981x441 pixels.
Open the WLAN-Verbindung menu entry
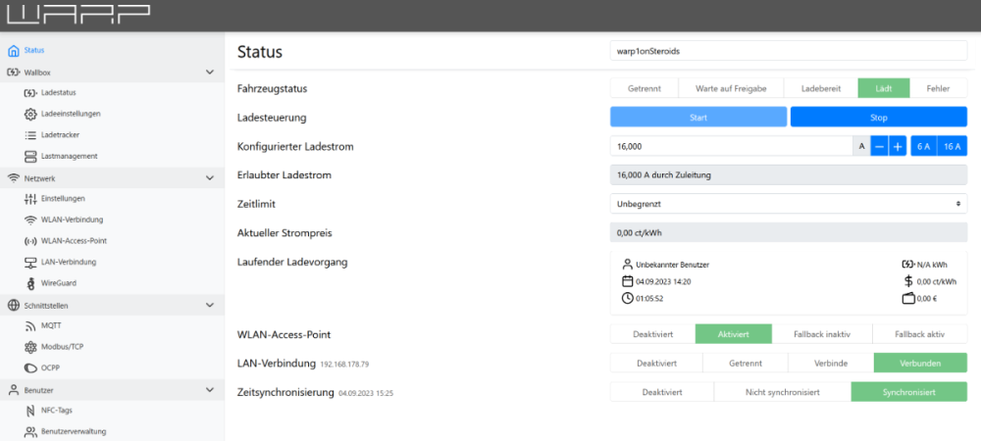72,220
